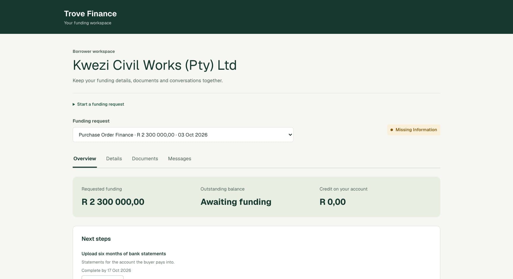Viewport: 513px width, 279px height.
Task: Click the Statements for the account description
Action: point(128,262)
